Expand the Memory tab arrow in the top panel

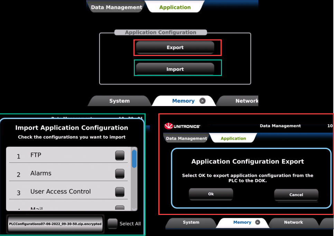click(x=203, y=101)
